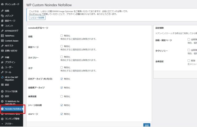Click the gear icon beside TS Webfonts

pyautogui.click(x=2, y=101)
